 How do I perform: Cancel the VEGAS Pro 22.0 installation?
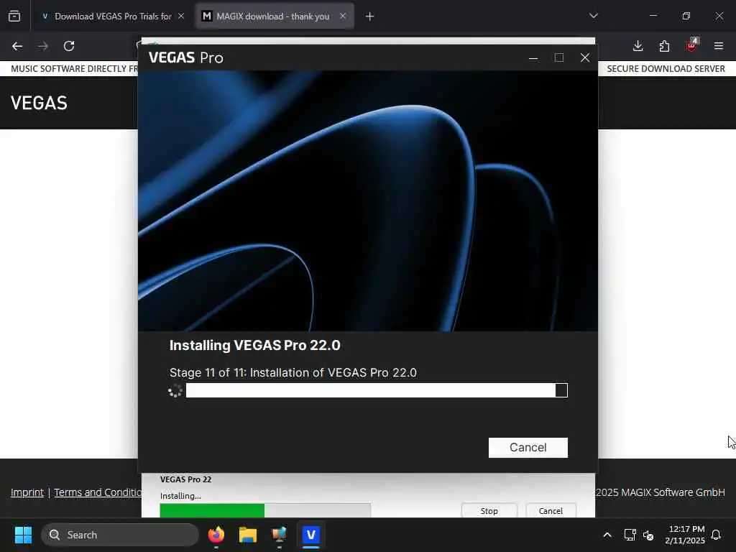coord(528,447)
